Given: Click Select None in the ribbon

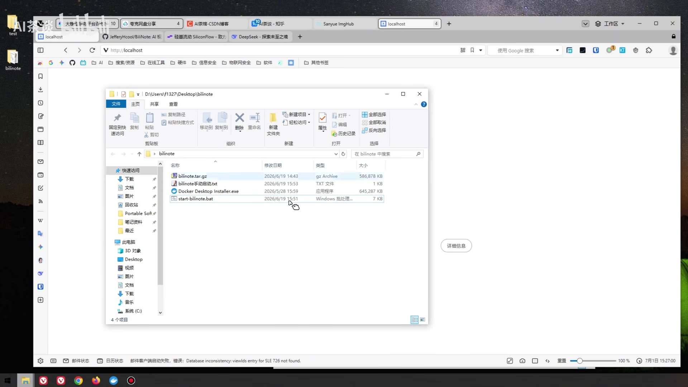Looking at the screenshot, I should (x=374, y=123).
